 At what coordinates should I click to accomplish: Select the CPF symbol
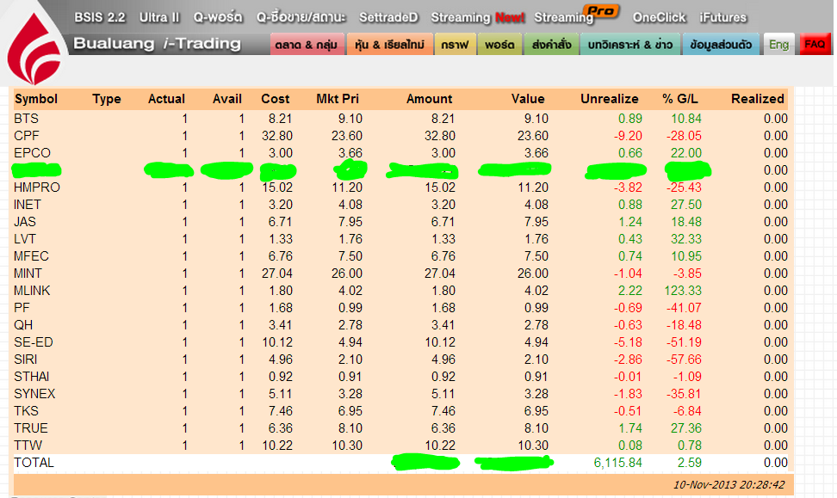pos(27,136)
